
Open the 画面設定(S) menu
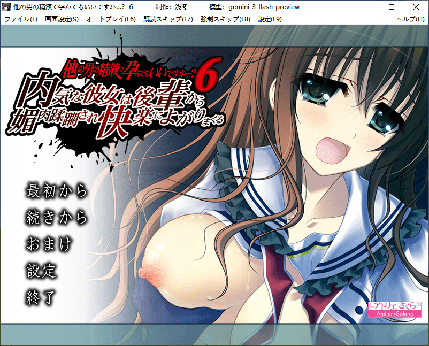point(62,19)
